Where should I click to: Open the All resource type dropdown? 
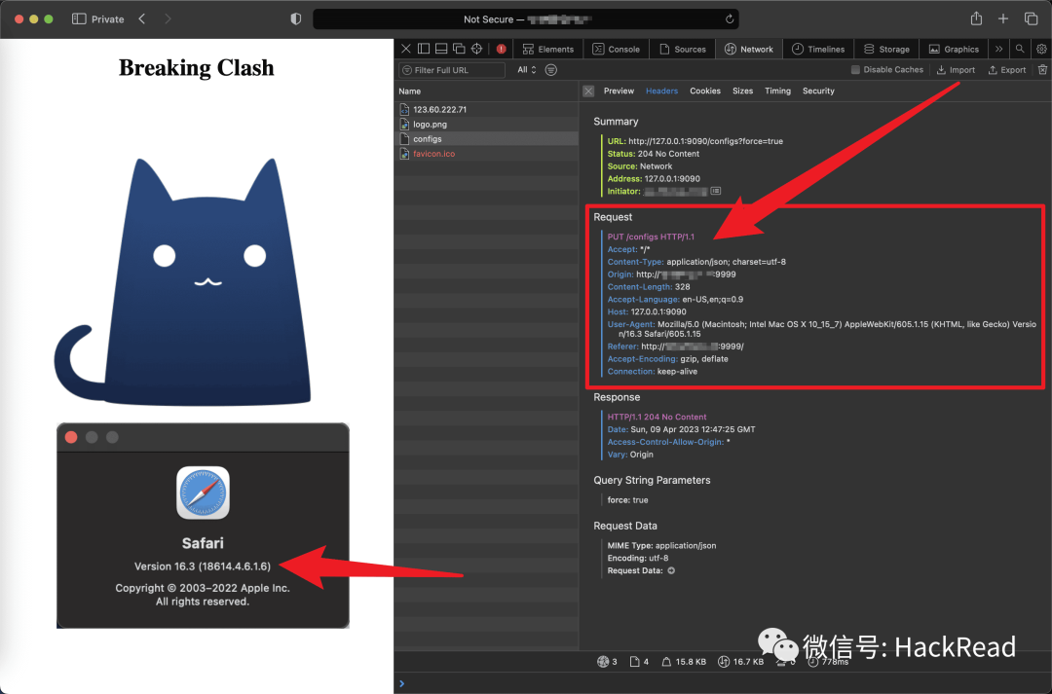coord(527,70)
